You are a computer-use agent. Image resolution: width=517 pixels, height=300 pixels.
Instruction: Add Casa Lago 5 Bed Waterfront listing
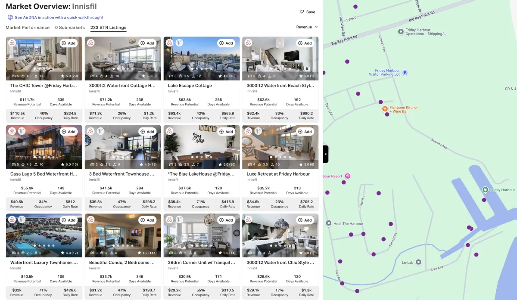(69, 131)
